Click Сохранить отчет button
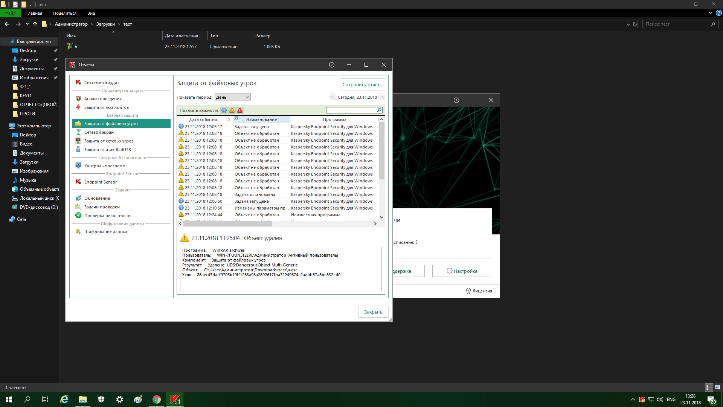 [x=362, y=85]
